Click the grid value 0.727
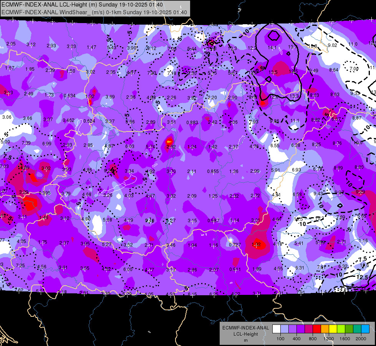This screenshot has width=376, height=346. pos(235,245)
